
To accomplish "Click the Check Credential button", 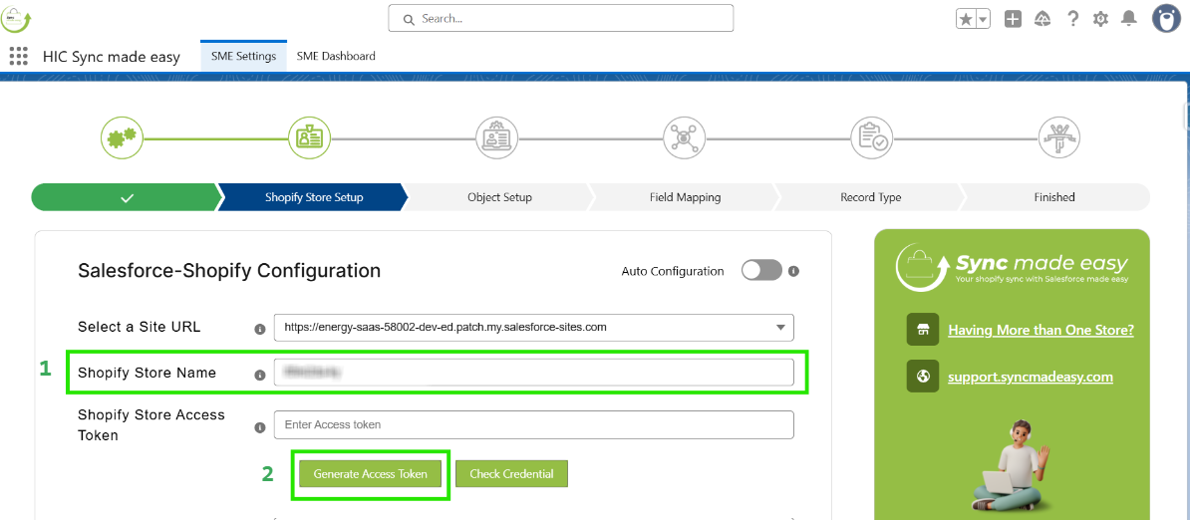I will pyautogui.click(x=511, y=474).
